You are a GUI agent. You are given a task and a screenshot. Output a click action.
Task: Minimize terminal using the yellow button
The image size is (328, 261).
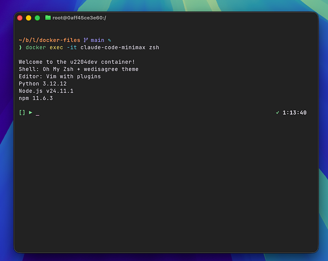click(29, 18)
